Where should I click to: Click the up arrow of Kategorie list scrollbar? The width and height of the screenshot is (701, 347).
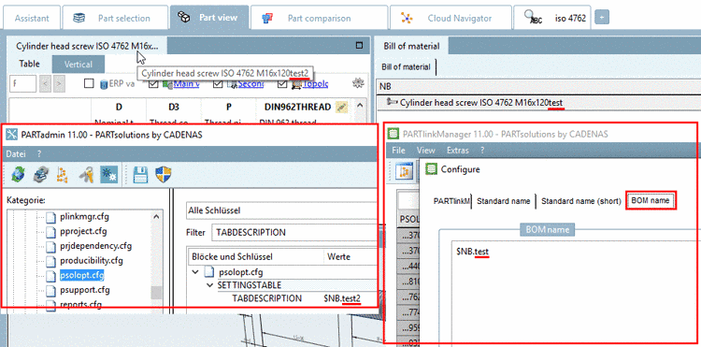(156, 217)
